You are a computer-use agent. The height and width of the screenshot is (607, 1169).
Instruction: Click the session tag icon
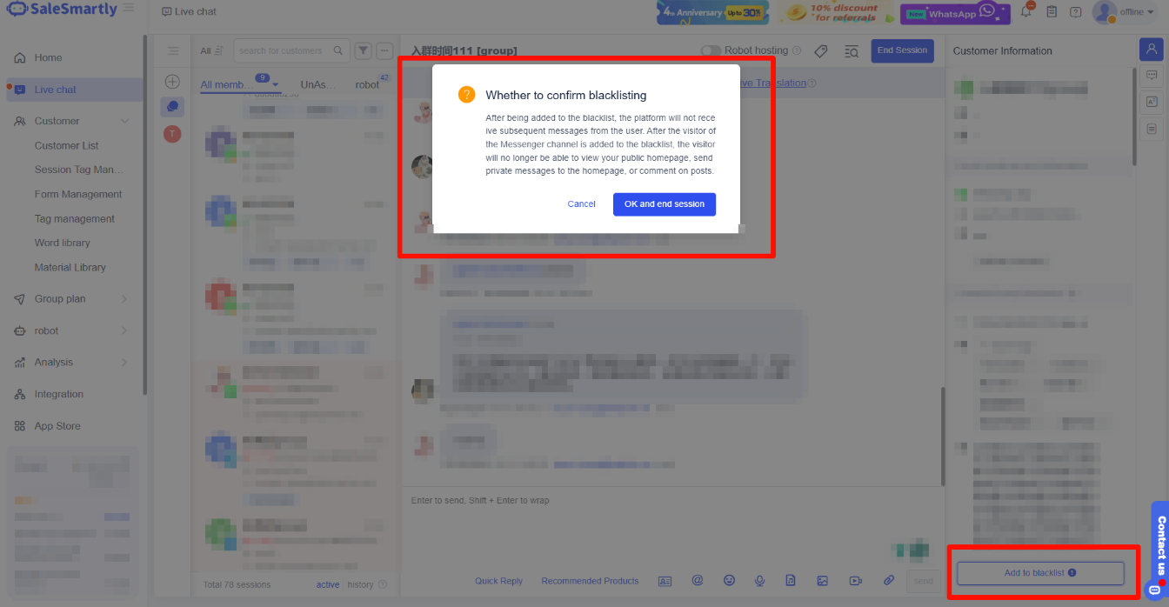click(x=820, y=51)
